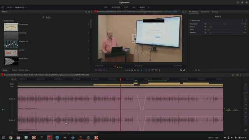The image size is (249, 140).
Task: Click the Release slider handle
Action: [x=210, y=33]
